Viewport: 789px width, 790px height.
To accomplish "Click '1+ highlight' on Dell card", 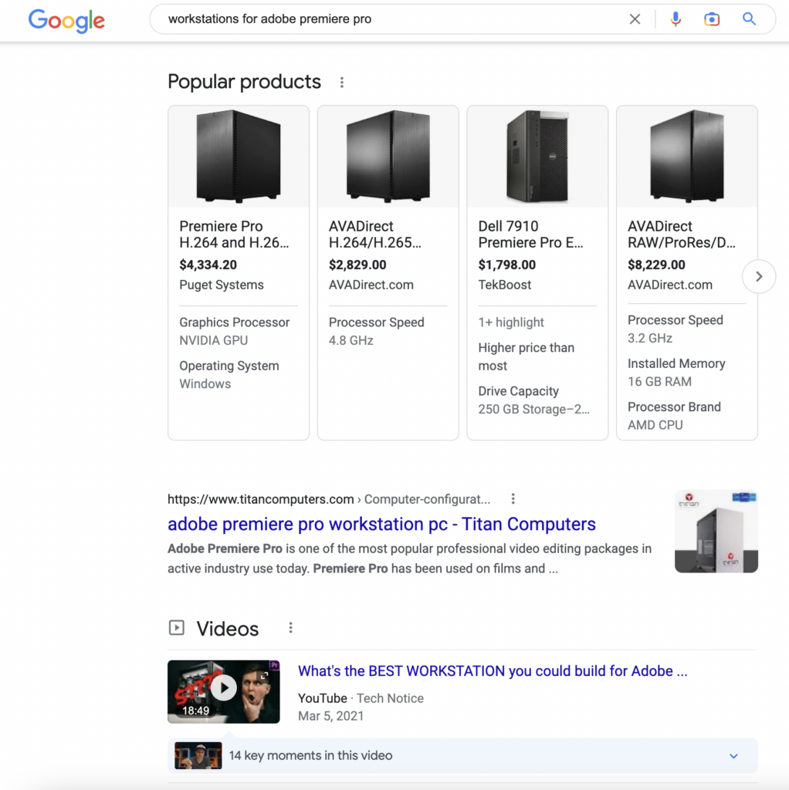I will click(511, 322).
